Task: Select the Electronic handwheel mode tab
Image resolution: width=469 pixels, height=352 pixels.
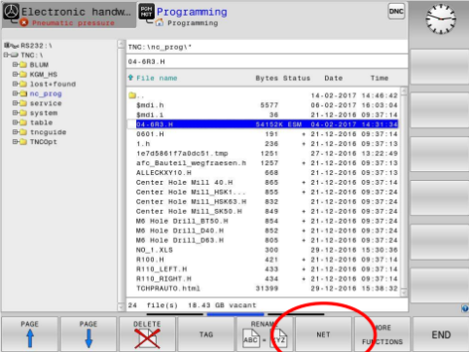Action: 69,15
